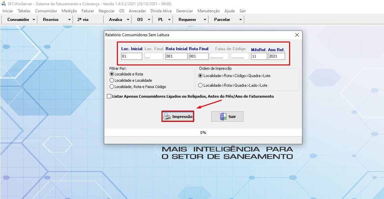Click the Loc. Inicial input field
Screen dimensions: 384x199
(132, 56)
